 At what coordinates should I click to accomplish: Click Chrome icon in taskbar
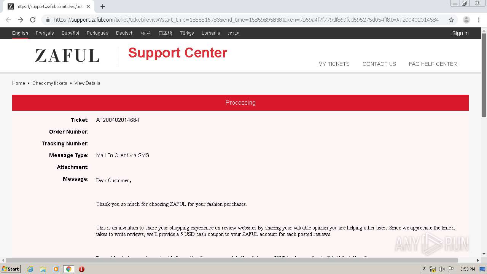click(68, 269)
